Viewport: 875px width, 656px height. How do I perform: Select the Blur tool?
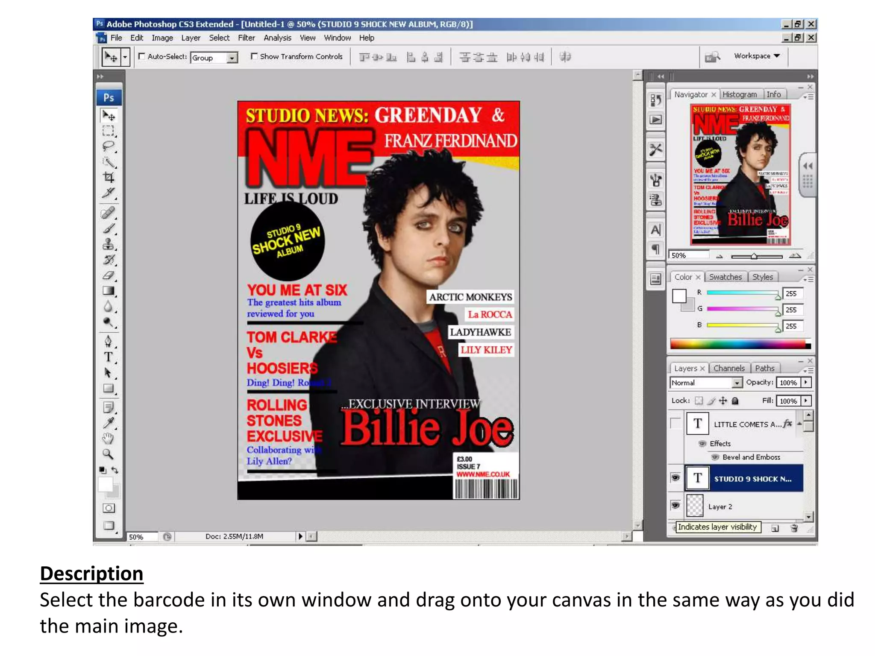[x=109, y=307]
